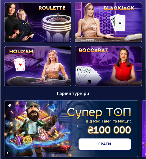Click the ROULETTE golden title text
146x159 pixels.
coord(52,8)
